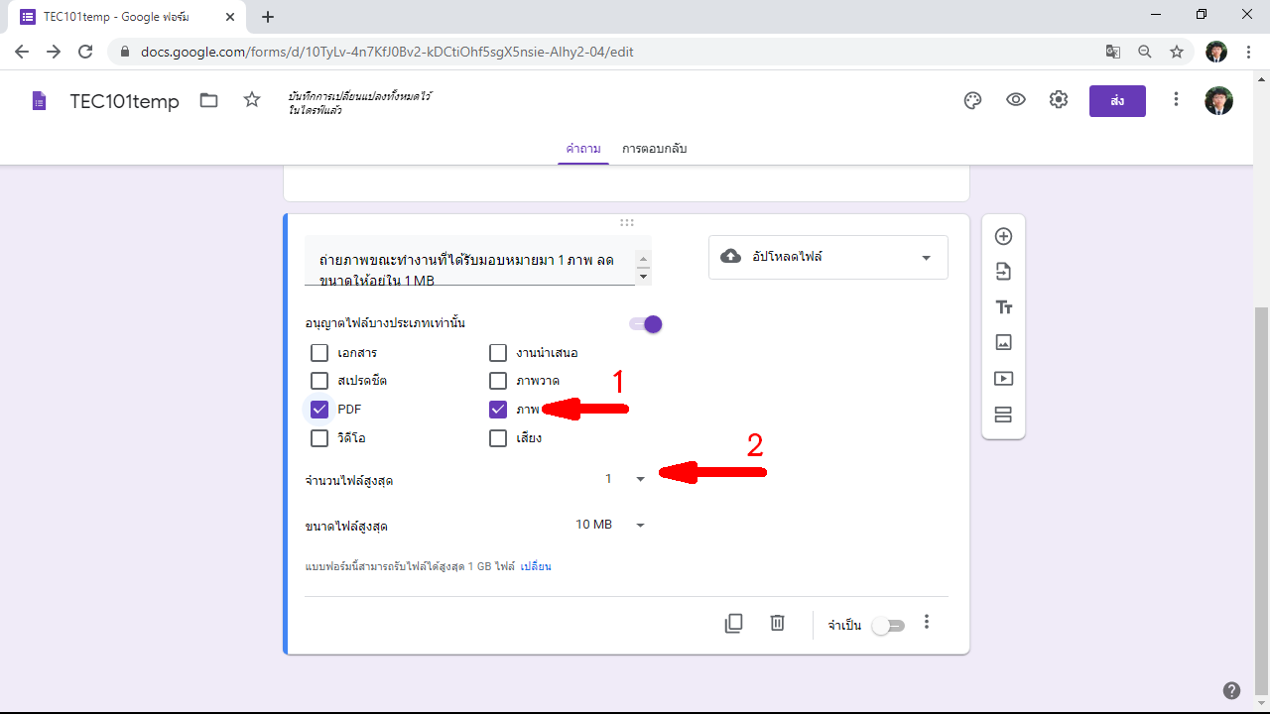Click the preview eye icon

click(x=1015, y=100)
